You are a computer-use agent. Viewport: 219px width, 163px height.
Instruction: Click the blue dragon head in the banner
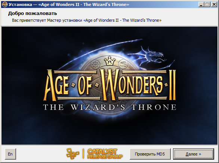[x=154, y=55]
